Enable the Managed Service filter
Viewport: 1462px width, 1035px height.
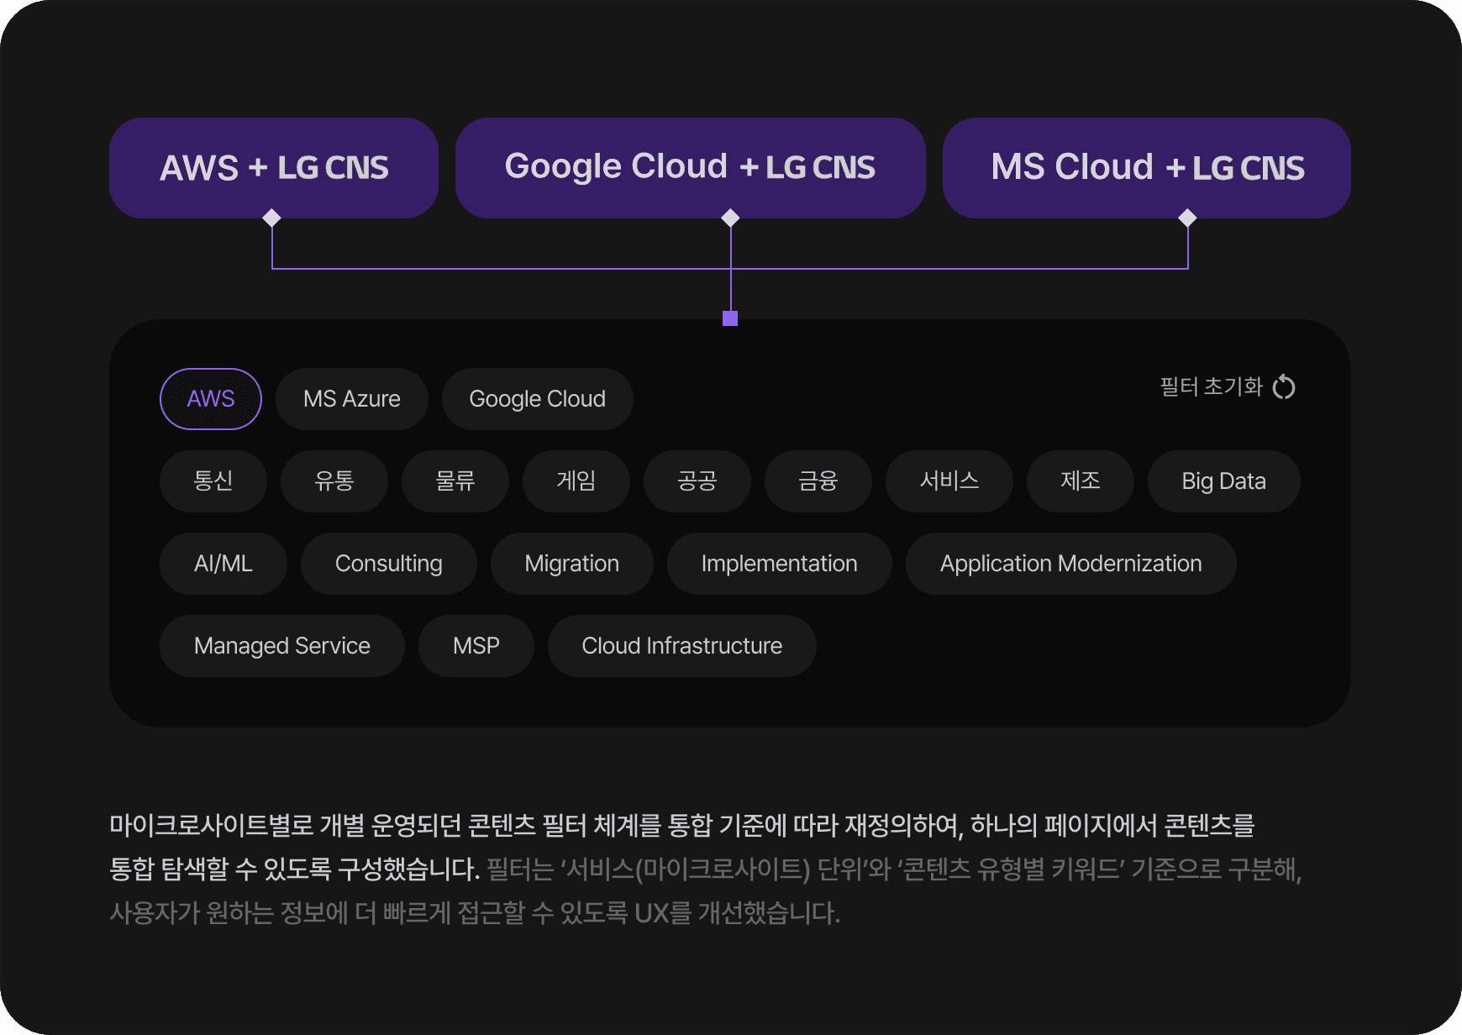[x=282, y=646]
